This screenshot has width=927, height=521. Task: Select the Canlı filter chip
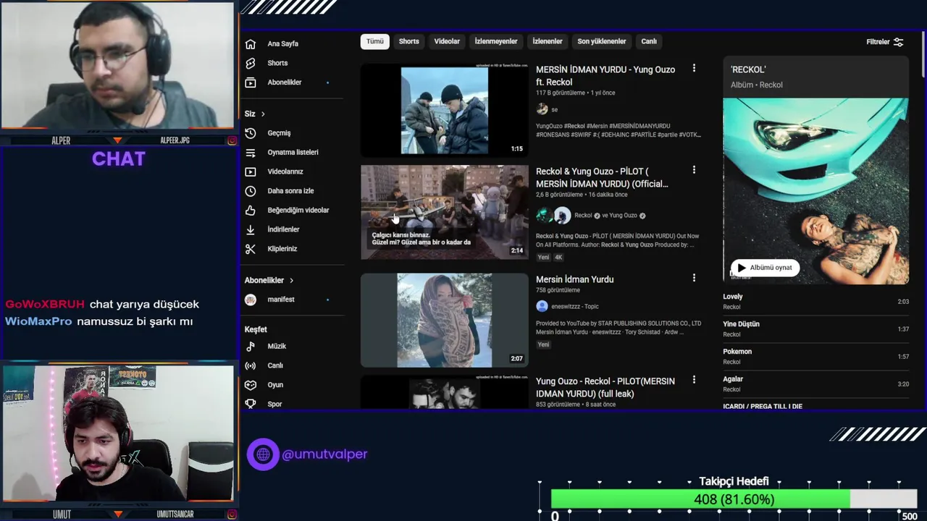pyautogui.click(x=649, y=42)
